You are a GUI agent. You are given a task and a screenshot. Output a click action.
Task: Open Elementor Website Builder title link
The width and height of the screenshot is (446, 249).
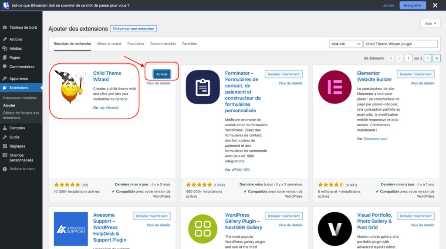pos(374,76)
